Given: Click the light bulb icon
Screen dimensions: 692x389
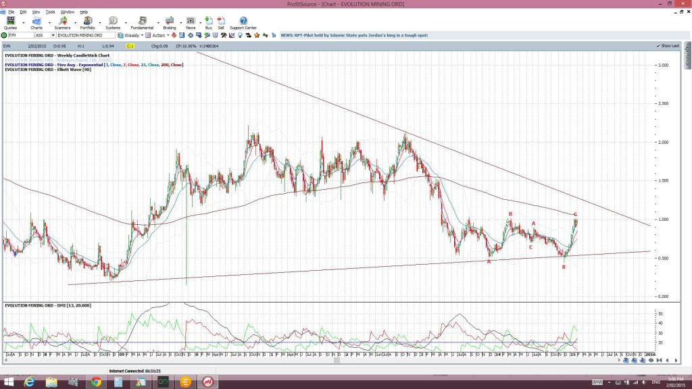Looking at the screenshot, I should 240,35.
